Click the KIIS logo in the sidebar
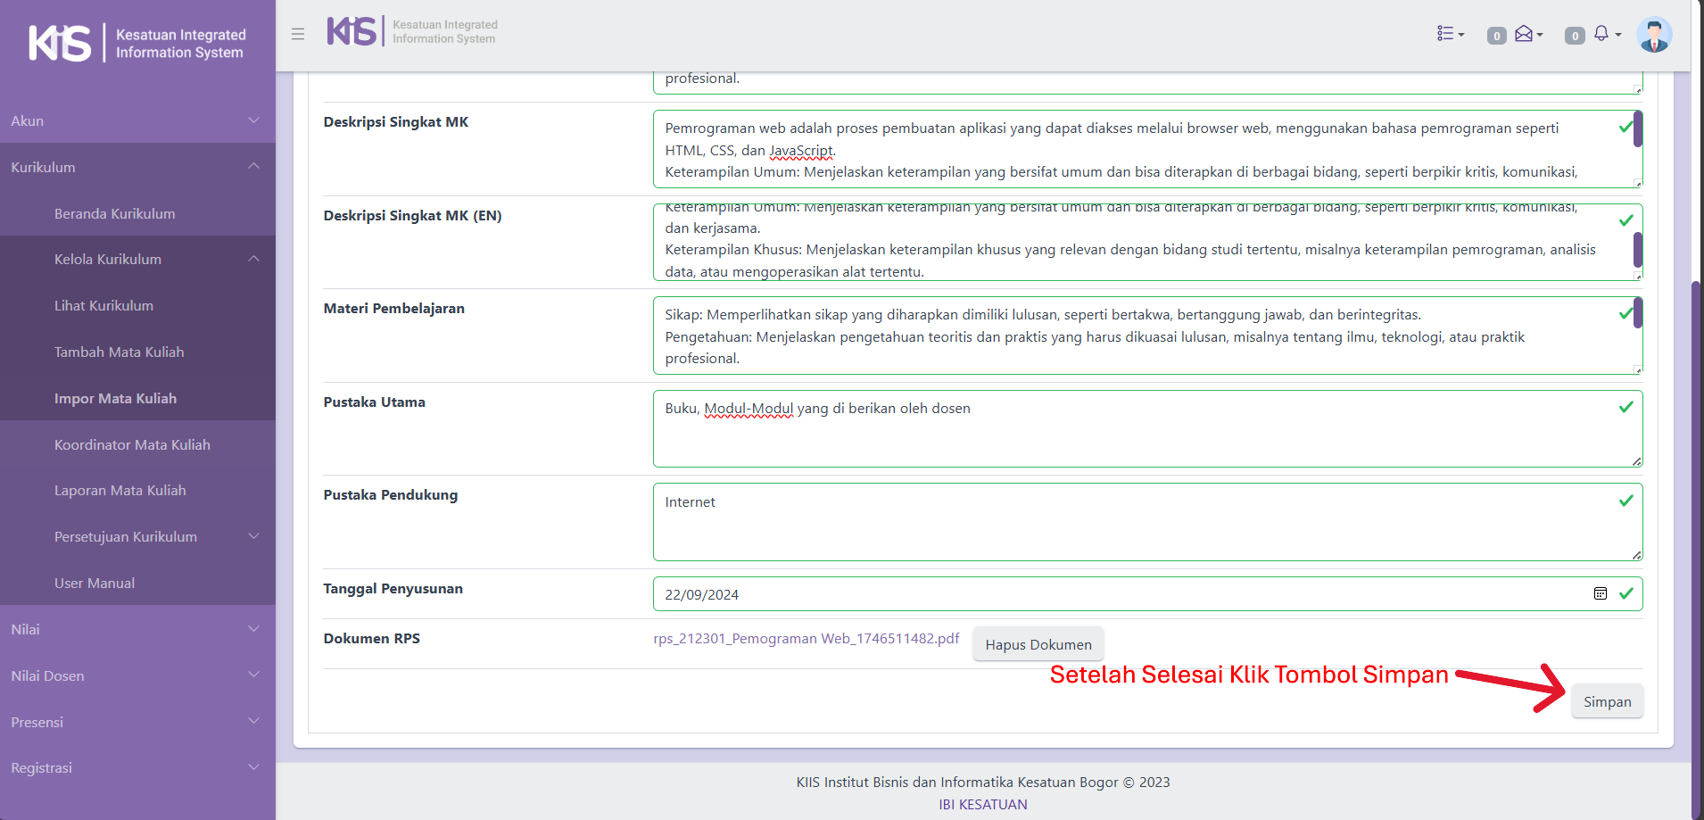The width and height of the screenshot is (1704, 820). [60, 43]
